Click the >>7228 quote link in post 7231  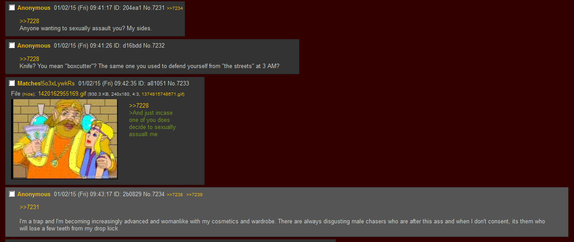[29, 21]
